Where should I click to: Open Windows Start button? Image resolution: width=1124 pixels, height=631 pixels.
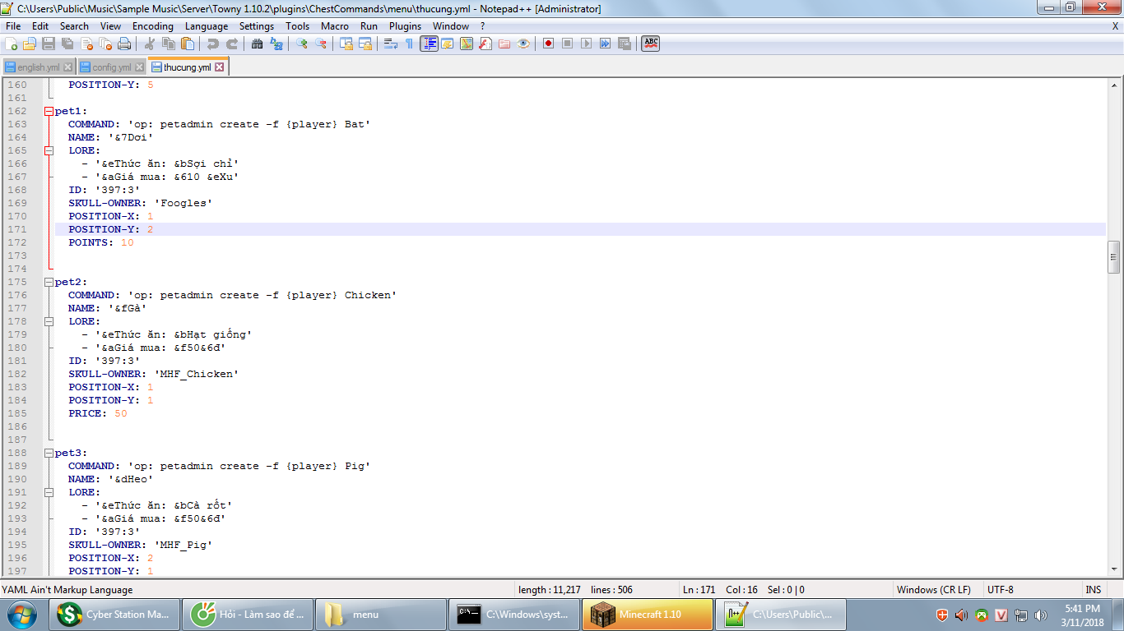pyautogui.click(x=21, y=614)
